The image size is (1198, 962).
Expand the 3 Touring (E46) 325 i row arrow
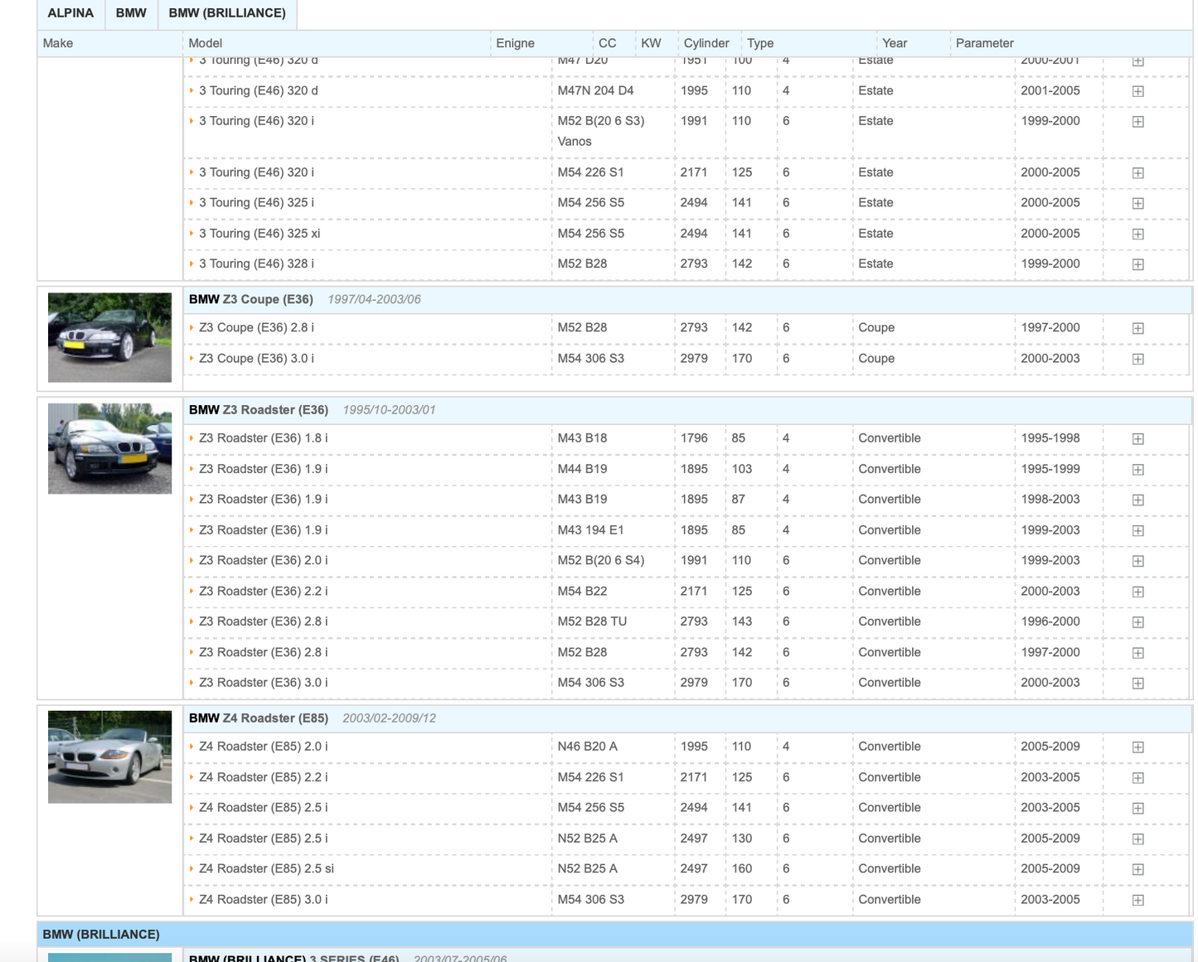click(192, 202)
